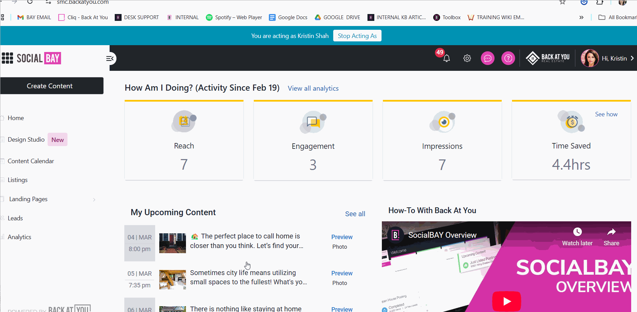Open INTERNAL KB ARTIC... bookmark
Viewport: 637px width, 312px height.
click(397, 17)
